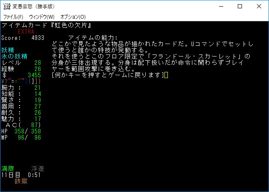Image resolution: width=269 pixels, height=192 pixels.
Task: Open the オプション(O) menu
Action: pyautogui.click(x=73, y=17)
